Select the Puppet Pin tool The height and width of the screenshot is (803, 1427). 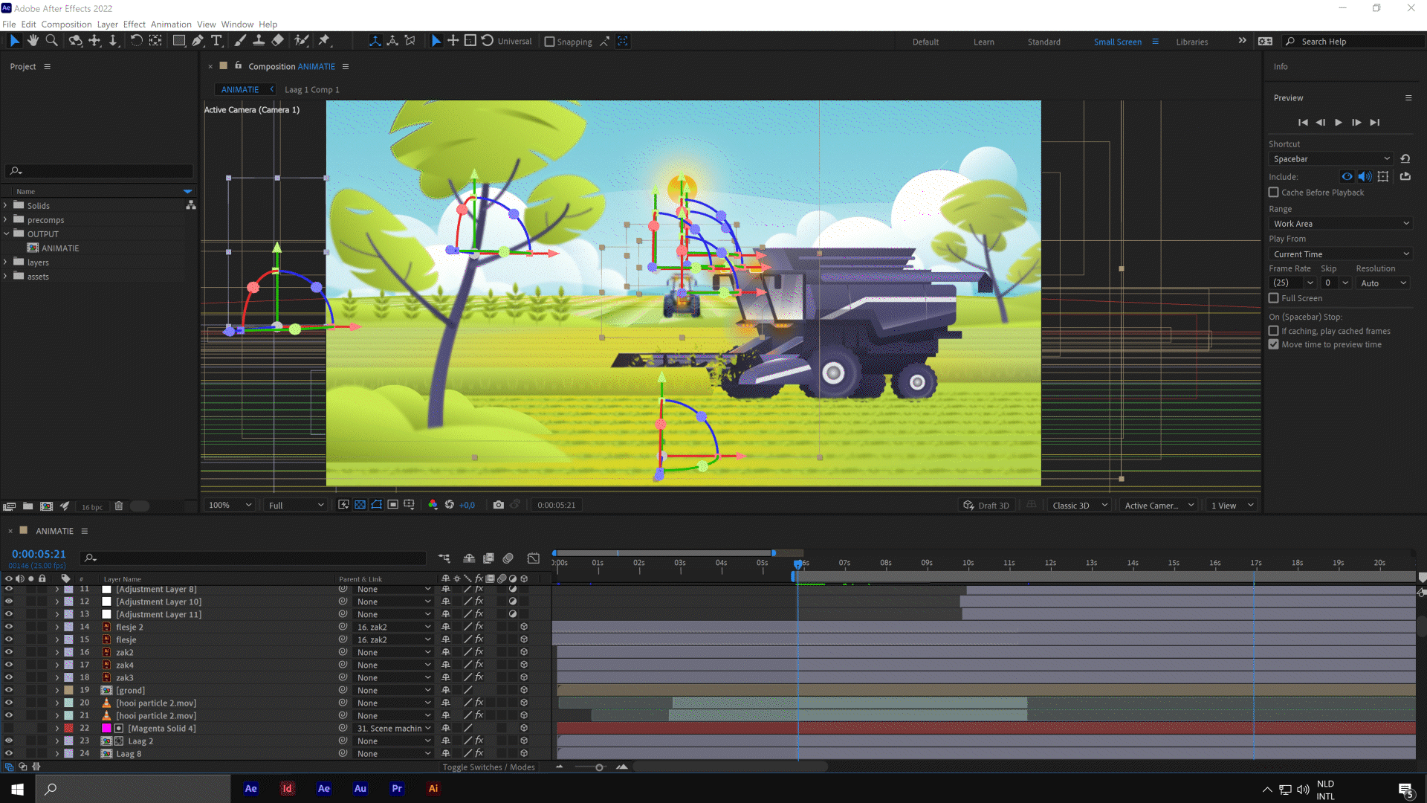coord(324,41)
